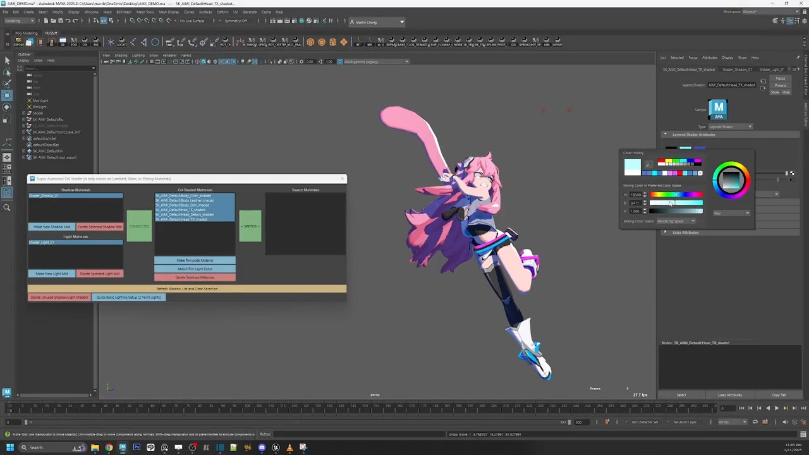809x455 pixels.
Task: Open the Rendering Space mixing dropdown
Action: [x=676, y=221]
